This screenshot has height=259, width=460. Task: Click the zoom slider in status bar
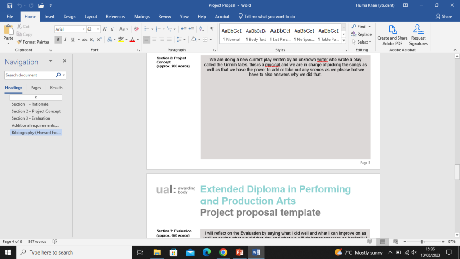pos(421,241)
